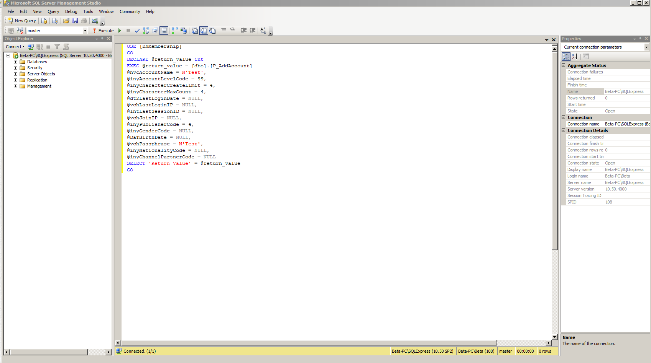This screenshot has width=651, height=363.
Task: Click Object Explorer connect server icon
Action: tap(31, 47)
